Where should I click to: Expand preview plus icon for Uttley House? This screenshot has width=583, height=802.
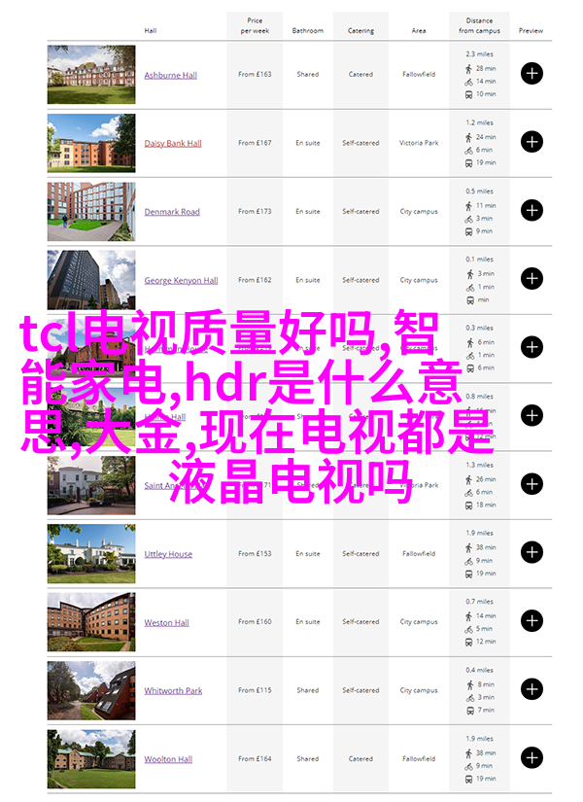click(532, 552)
